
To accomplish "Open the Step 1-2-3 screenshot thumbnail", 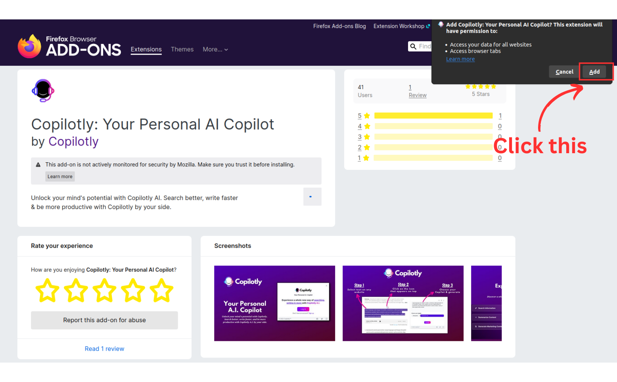I will 403,303.
